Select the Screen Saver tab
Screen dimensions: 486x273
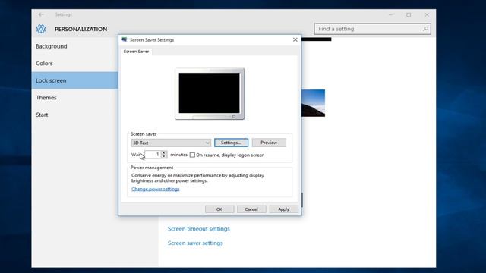(x=136, y=52)
